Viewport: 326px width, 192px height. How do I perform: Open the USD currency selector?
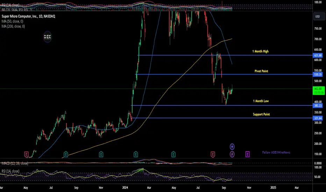pos(319,17)
